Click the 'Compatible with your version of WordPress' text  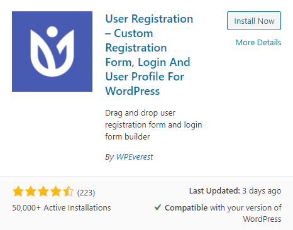pos(223,213)
